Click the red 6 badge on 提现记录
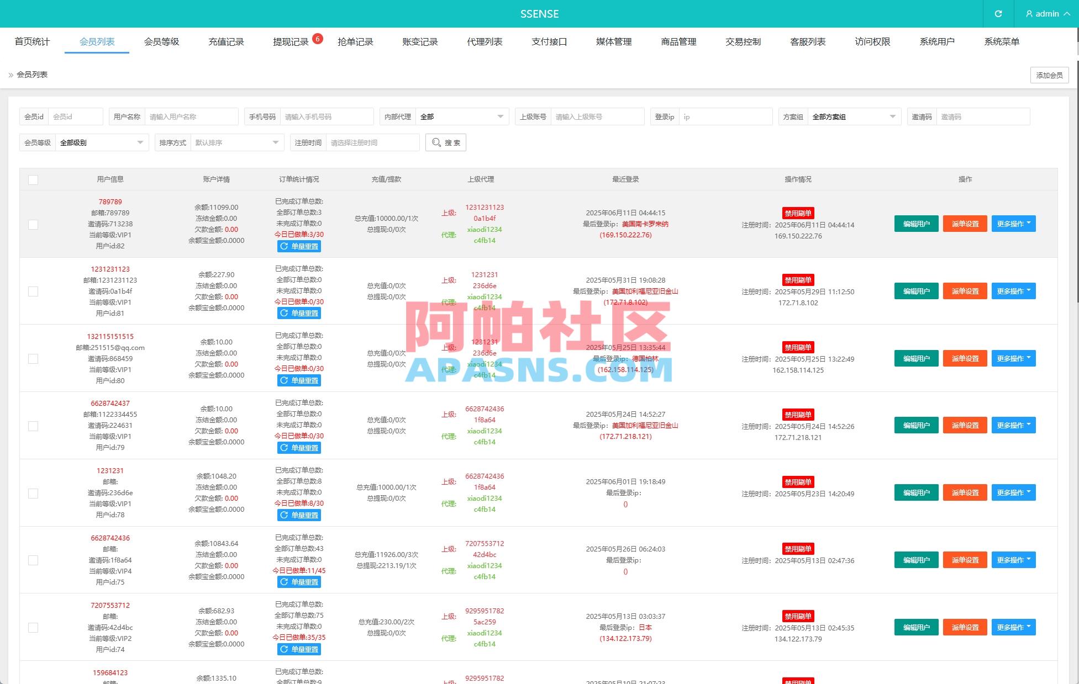 pos(317,38)
